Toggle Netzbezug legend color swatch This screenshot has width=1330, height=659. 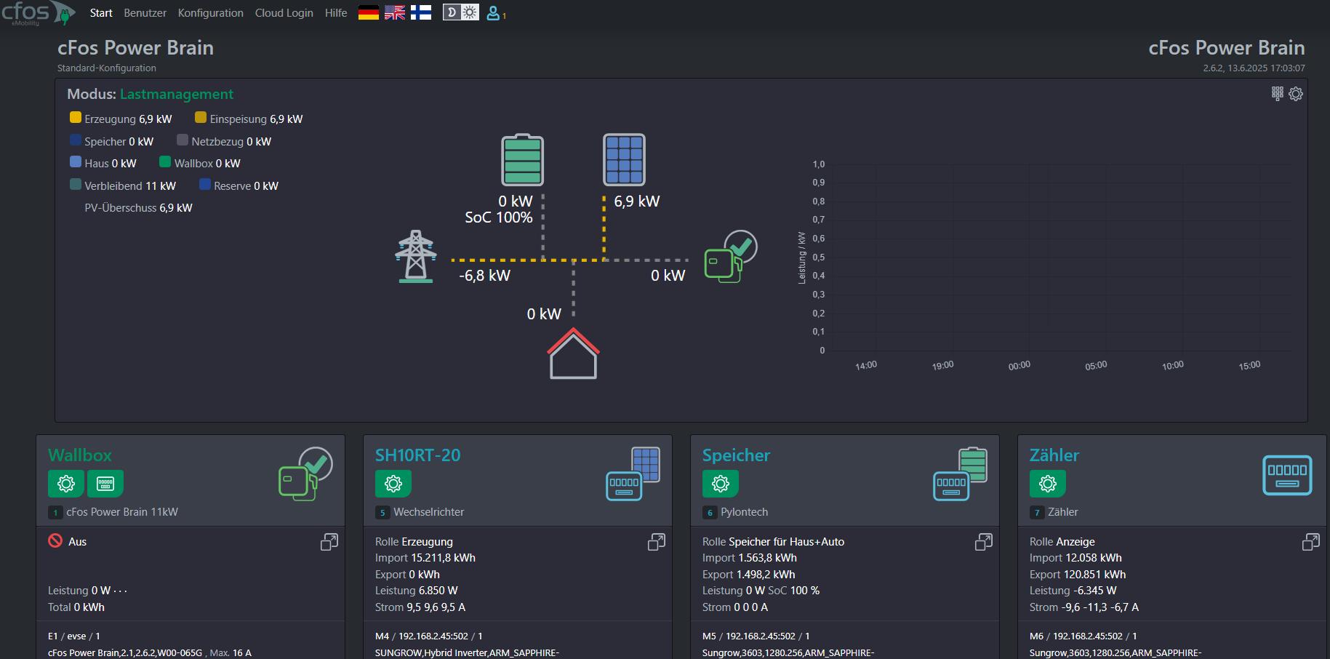(183, 140)
